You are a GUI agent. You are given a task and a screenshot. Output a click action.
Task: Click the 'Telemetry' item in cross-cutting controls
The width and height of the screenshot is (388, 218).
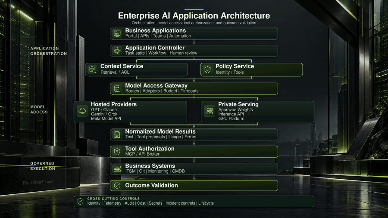[x=113, y=203]
